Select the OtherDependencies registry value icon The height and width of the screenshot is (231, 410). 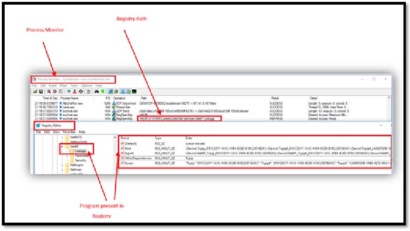(x=123, y=158)
